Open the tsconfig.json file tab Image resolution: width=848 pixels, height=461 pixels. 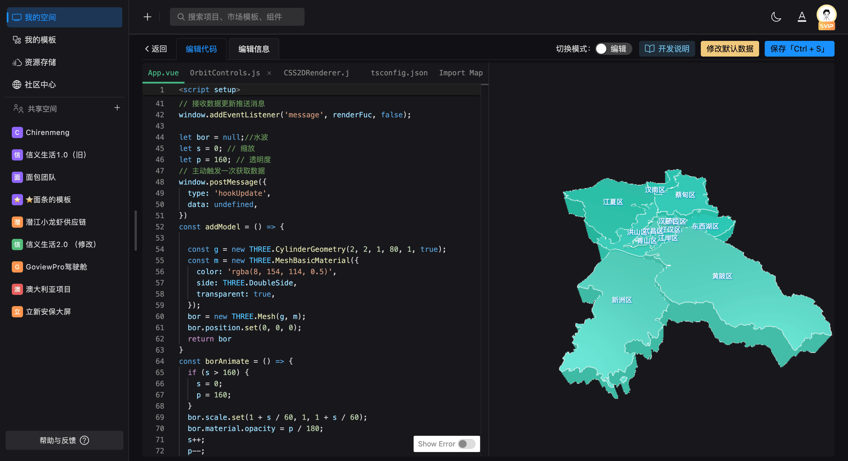point(399,73)
